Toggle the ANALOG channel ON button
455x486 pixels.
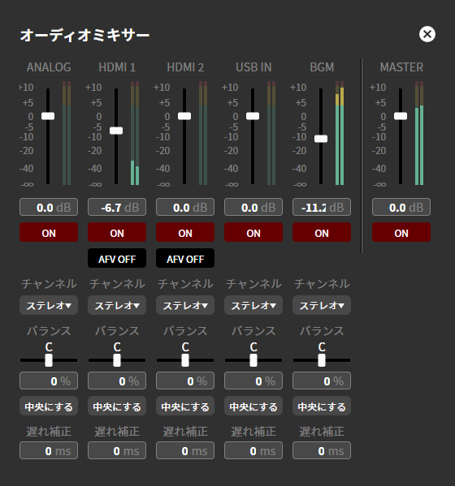49,232
